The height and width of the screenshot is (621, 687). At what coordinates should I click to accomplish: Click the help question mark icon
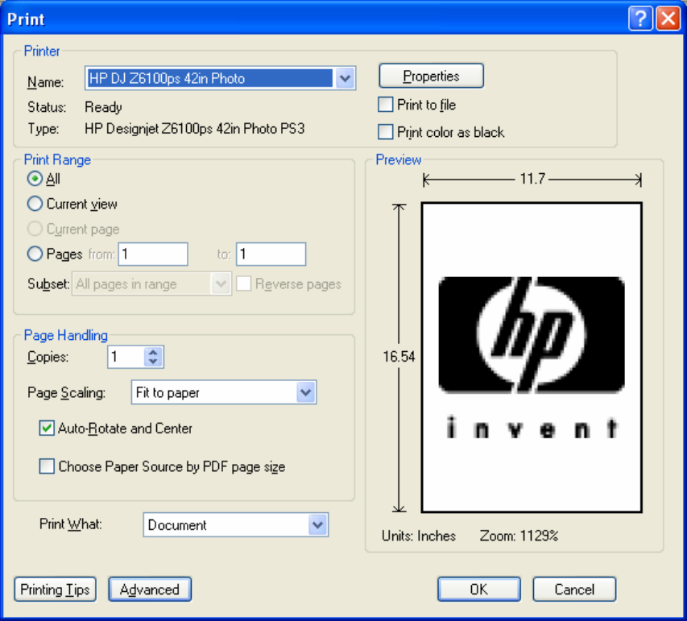640,19
